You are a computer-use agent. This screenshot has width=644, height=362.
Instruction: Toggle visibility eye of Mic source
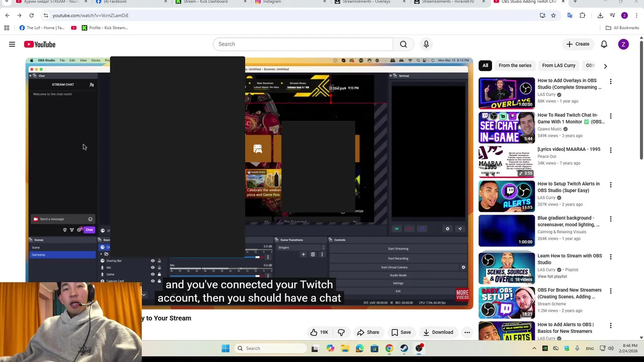coord(153,267)
